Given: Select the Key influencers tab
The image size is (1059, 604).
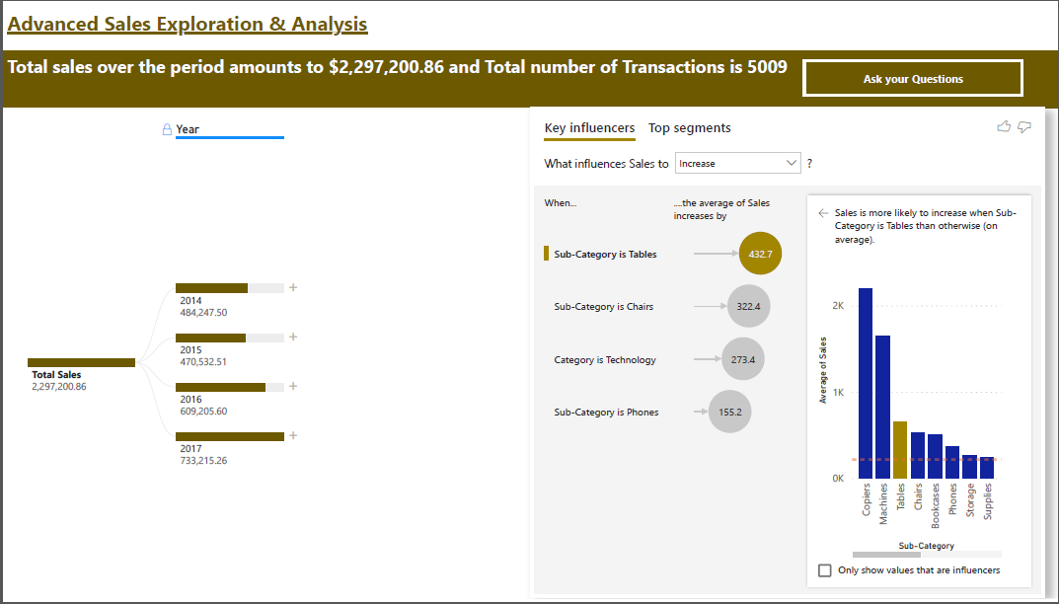Looking at the screenshot, I should pyautogui.click(x=589, y=128).
